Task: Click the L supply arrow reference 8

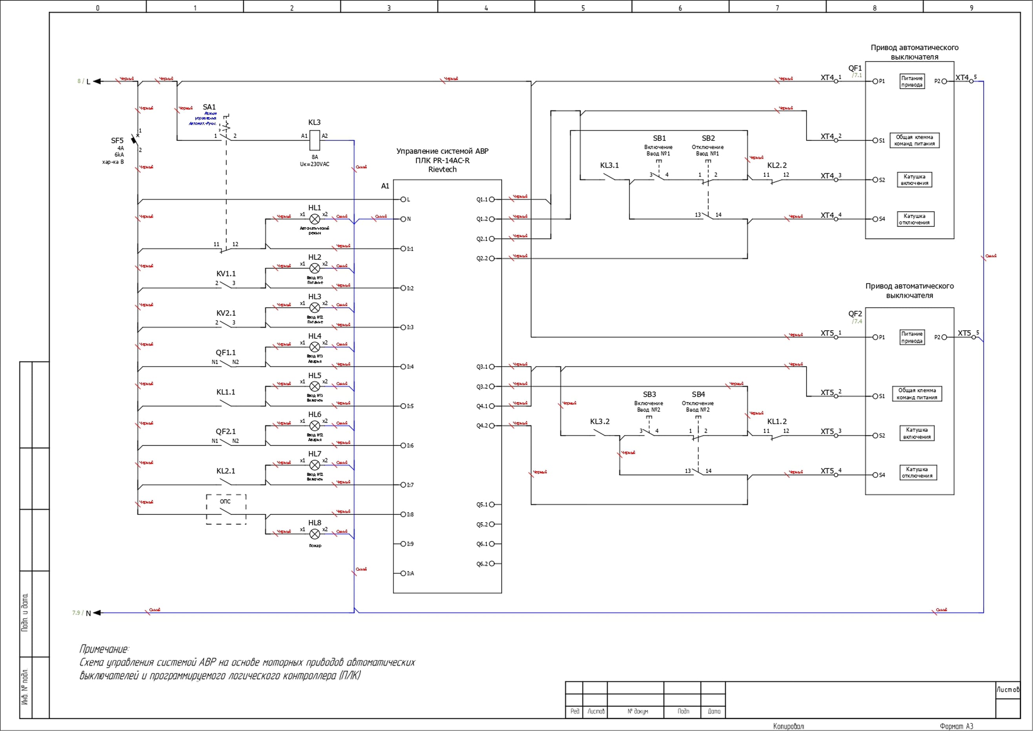Action: [79, 81]
